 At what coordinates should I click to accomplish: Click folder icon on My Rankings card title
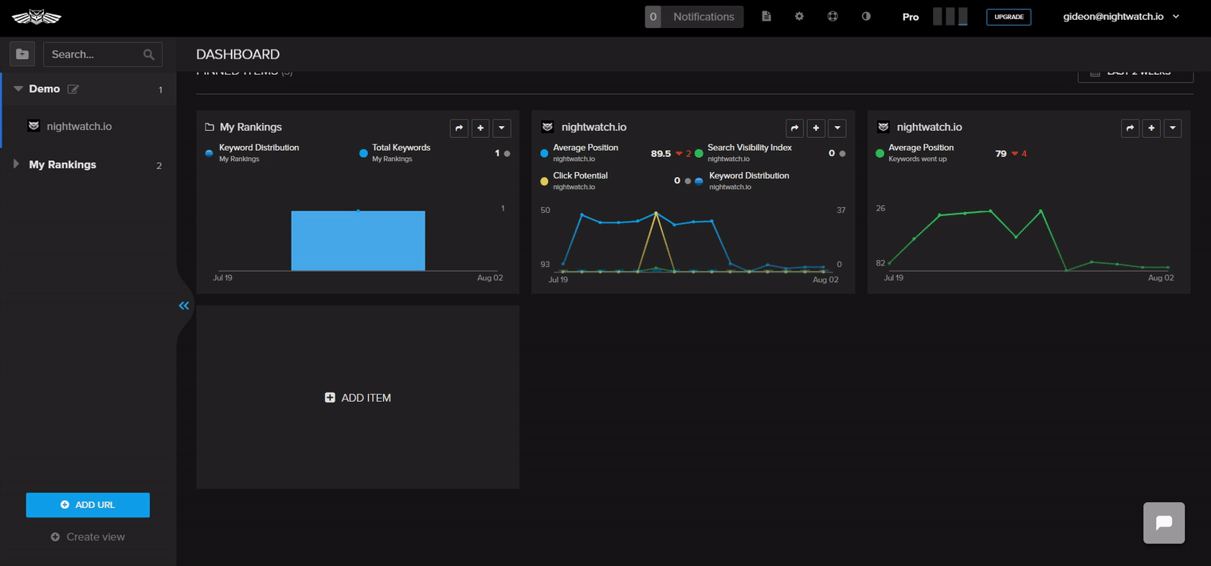(x=210, y=127)
